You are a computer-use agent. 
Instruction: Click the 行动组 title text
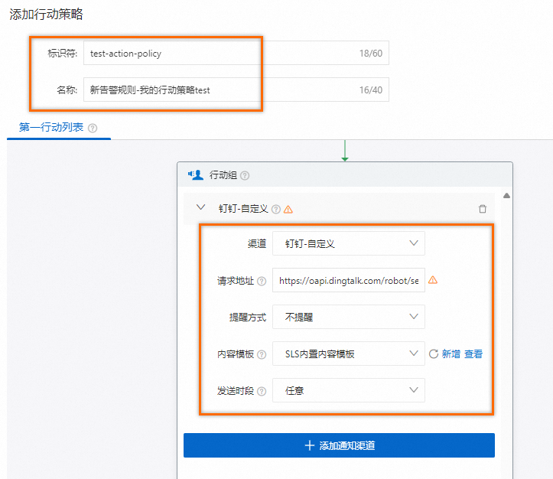[x=223, y=175]
